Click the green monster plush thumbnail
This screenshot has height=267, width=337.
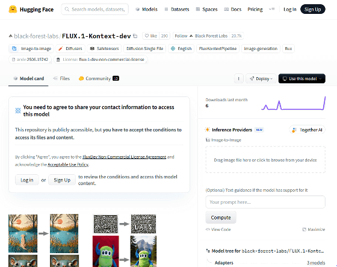pos(106,251)
